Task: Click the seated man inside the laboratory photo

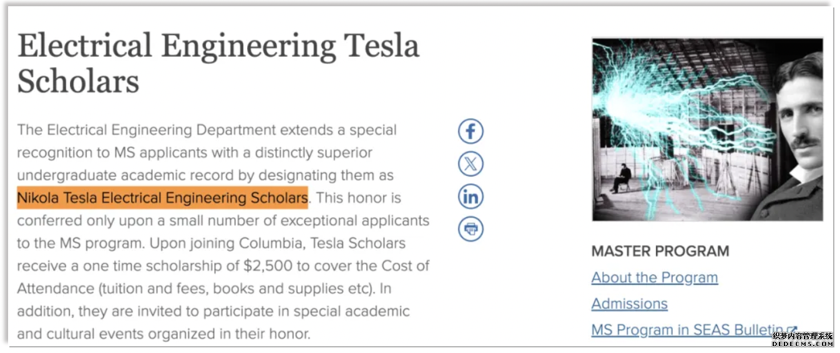Action: pos(622,178)
